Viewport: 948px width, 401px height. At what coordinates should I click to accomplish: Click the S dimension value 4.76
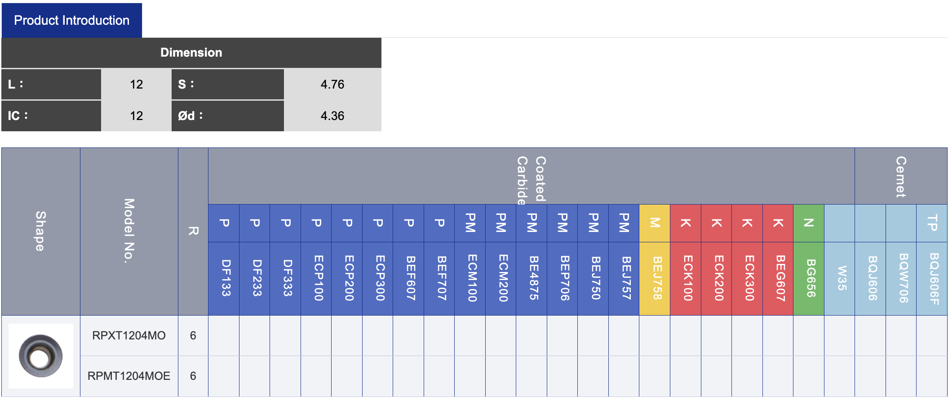pos(332,84)
